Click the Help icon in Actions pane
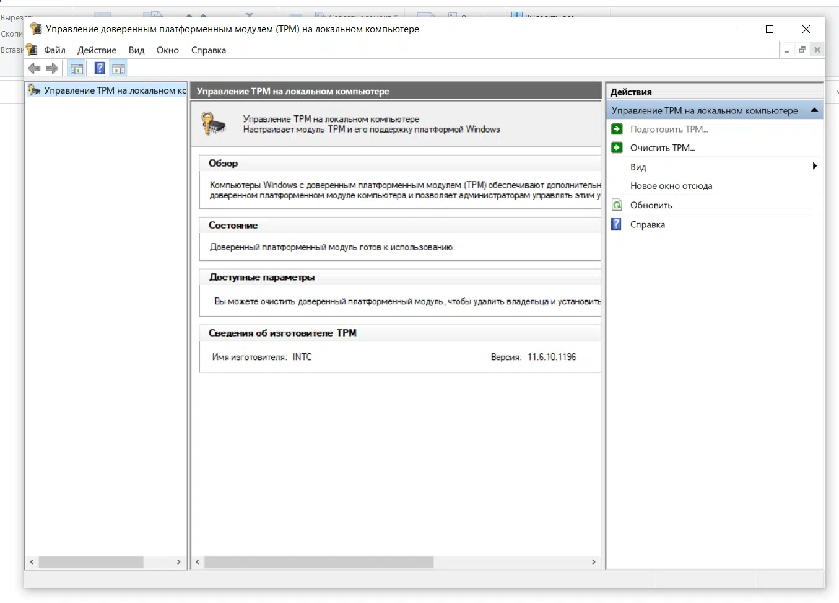 (x=617, y=224)
